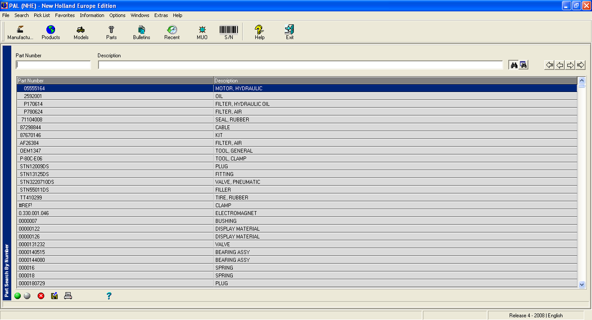Click the red X cancel icon
Image resolution: width=592 pixels, height=320 pixels.
tap(41, 296)
